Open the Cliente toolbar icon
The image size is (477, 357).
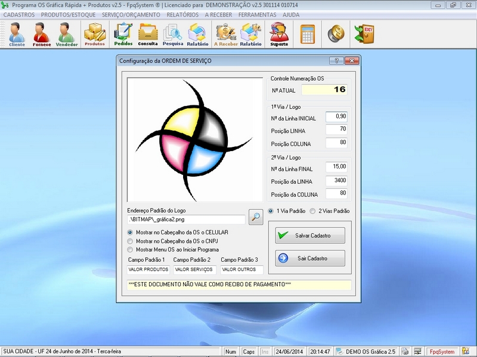click(17, 34)
